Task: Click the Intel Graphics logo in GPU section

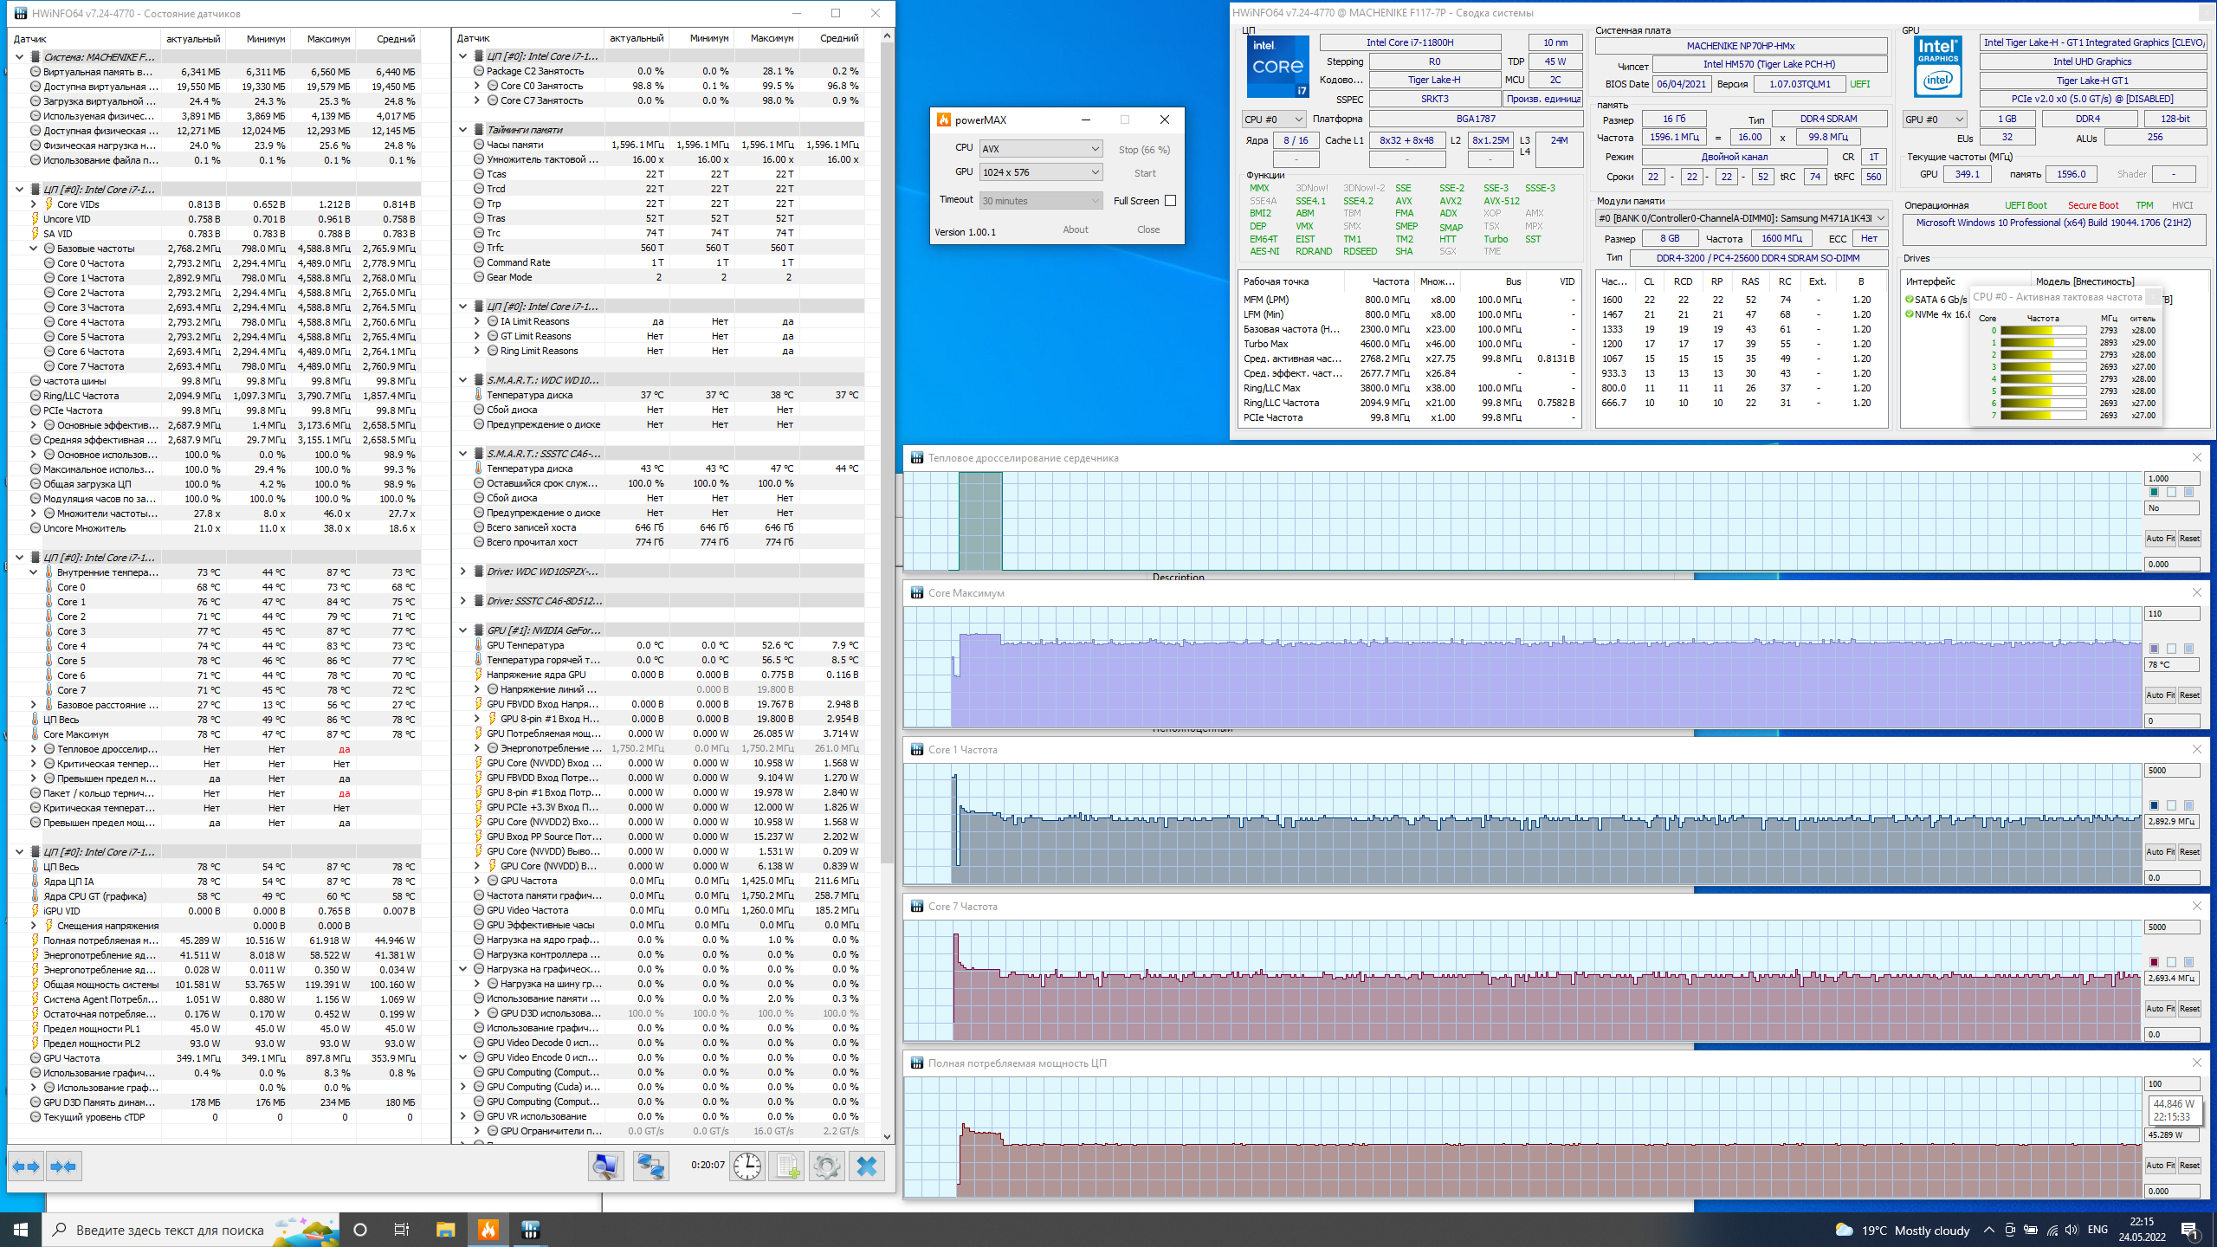Action: point(1937,67)
